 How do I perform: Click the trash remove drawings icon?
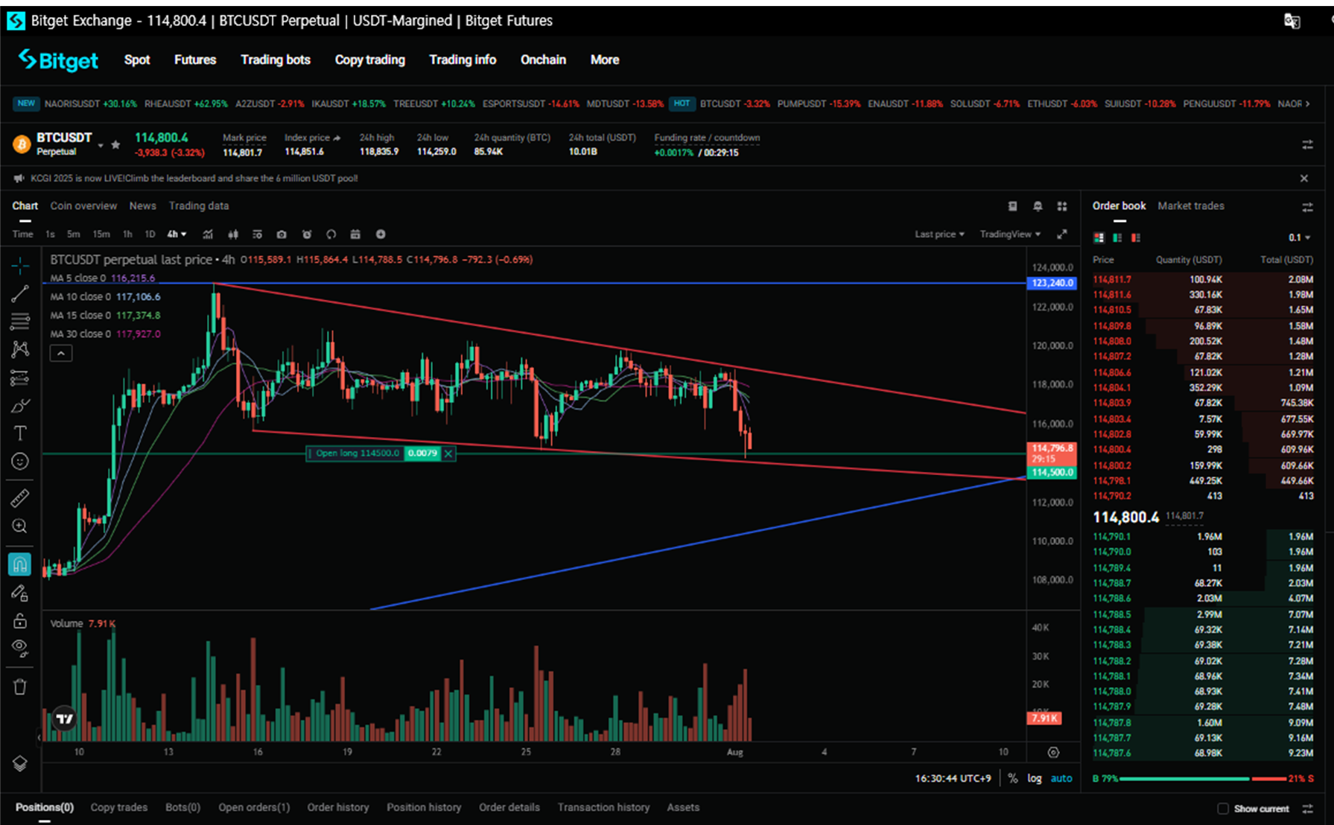20,687
